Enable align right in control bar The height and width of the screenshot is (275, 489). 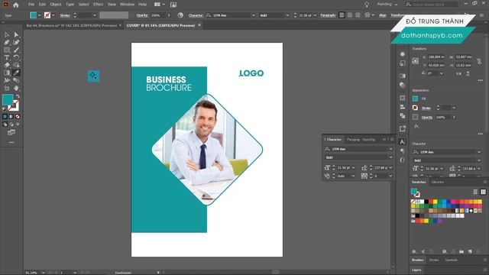click(x=358, y=15)
